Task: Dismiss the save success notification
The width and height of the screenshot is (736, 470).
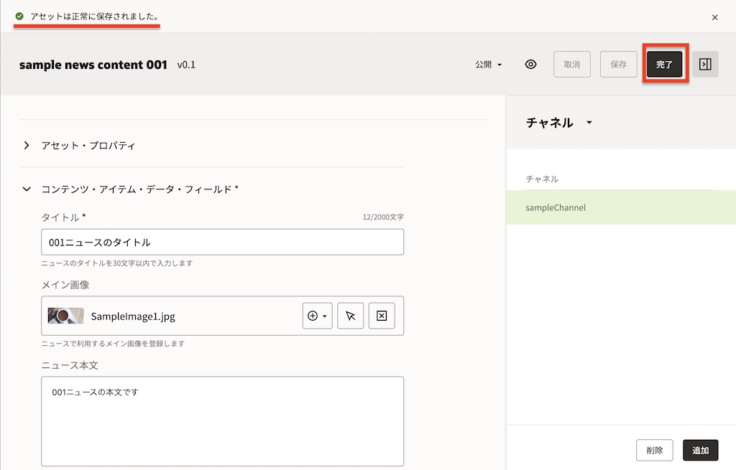Action: point(715,17)
